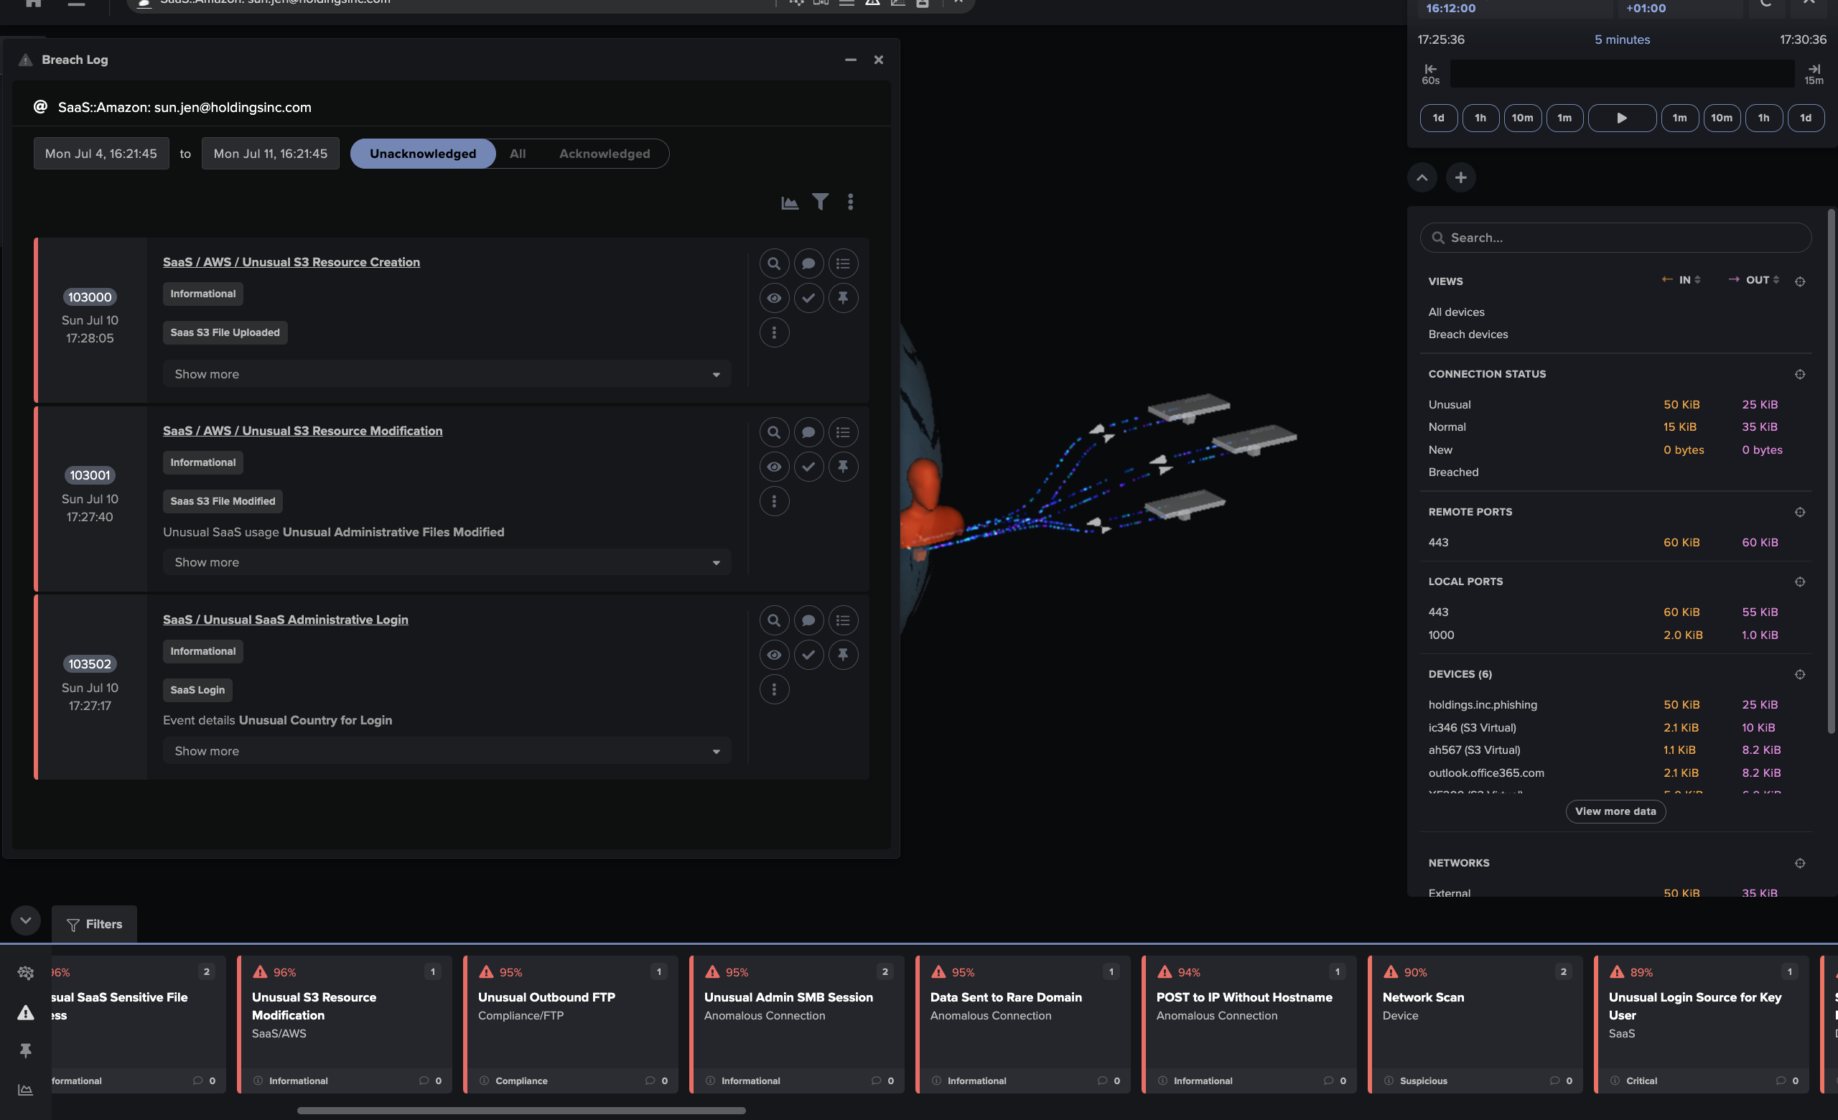Acknowledge the Unusual S3 Resource Creation breach (checkmark)
Screen dimensions: 1838x1120
click(808, 297)
